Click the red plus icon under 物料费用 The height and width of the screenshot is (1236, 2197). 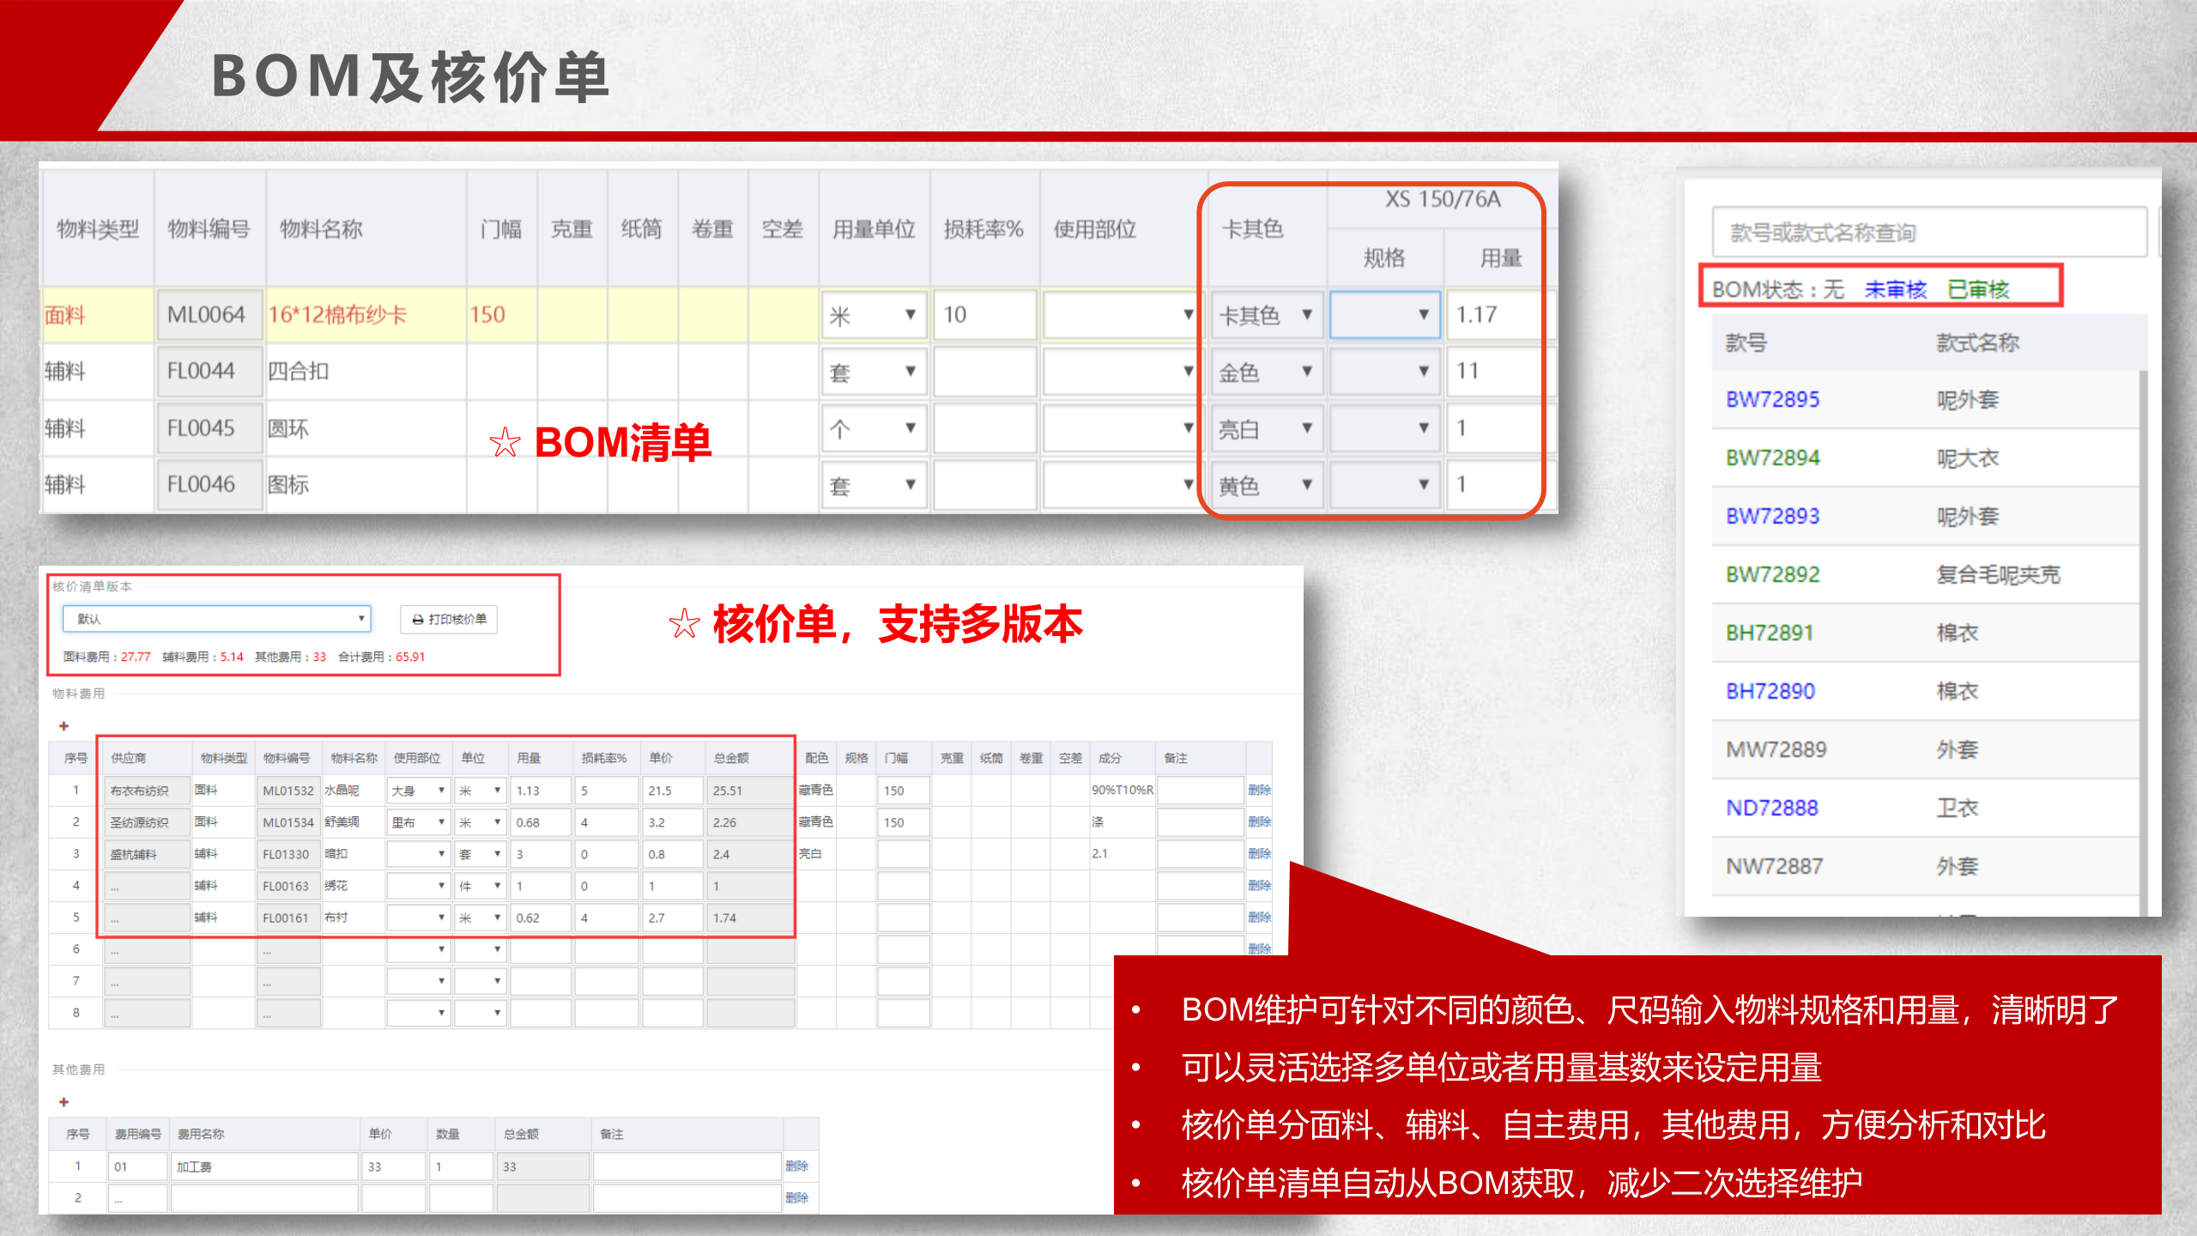coord(64,725)
